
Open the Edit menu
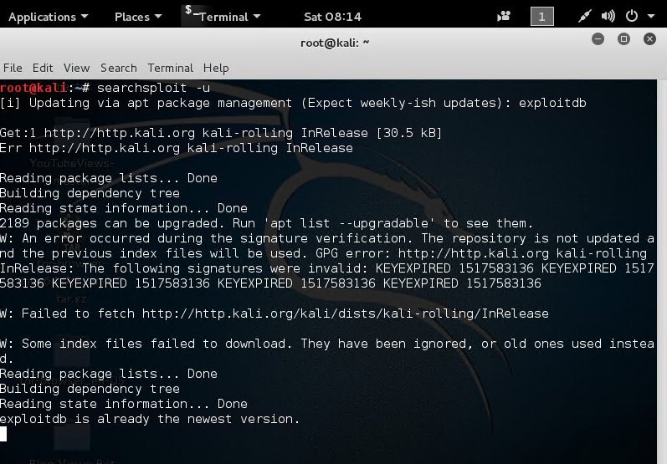point(43,68)
